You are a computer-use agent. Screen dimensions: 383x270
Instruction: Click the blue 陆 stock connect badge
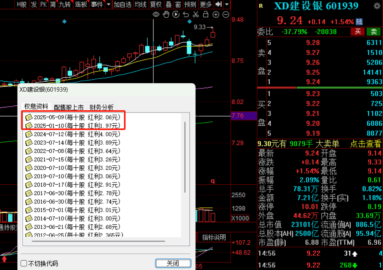click(359, 22)
